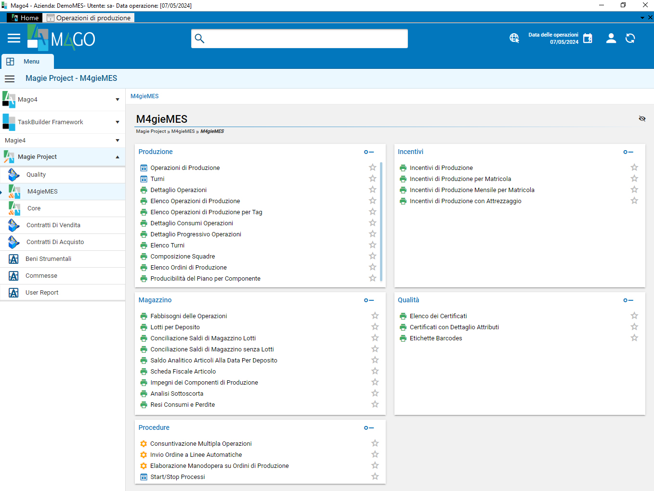Screen dimensions: 654x491
Task: Collapse the Procedure panel
Action: [369, 428]
